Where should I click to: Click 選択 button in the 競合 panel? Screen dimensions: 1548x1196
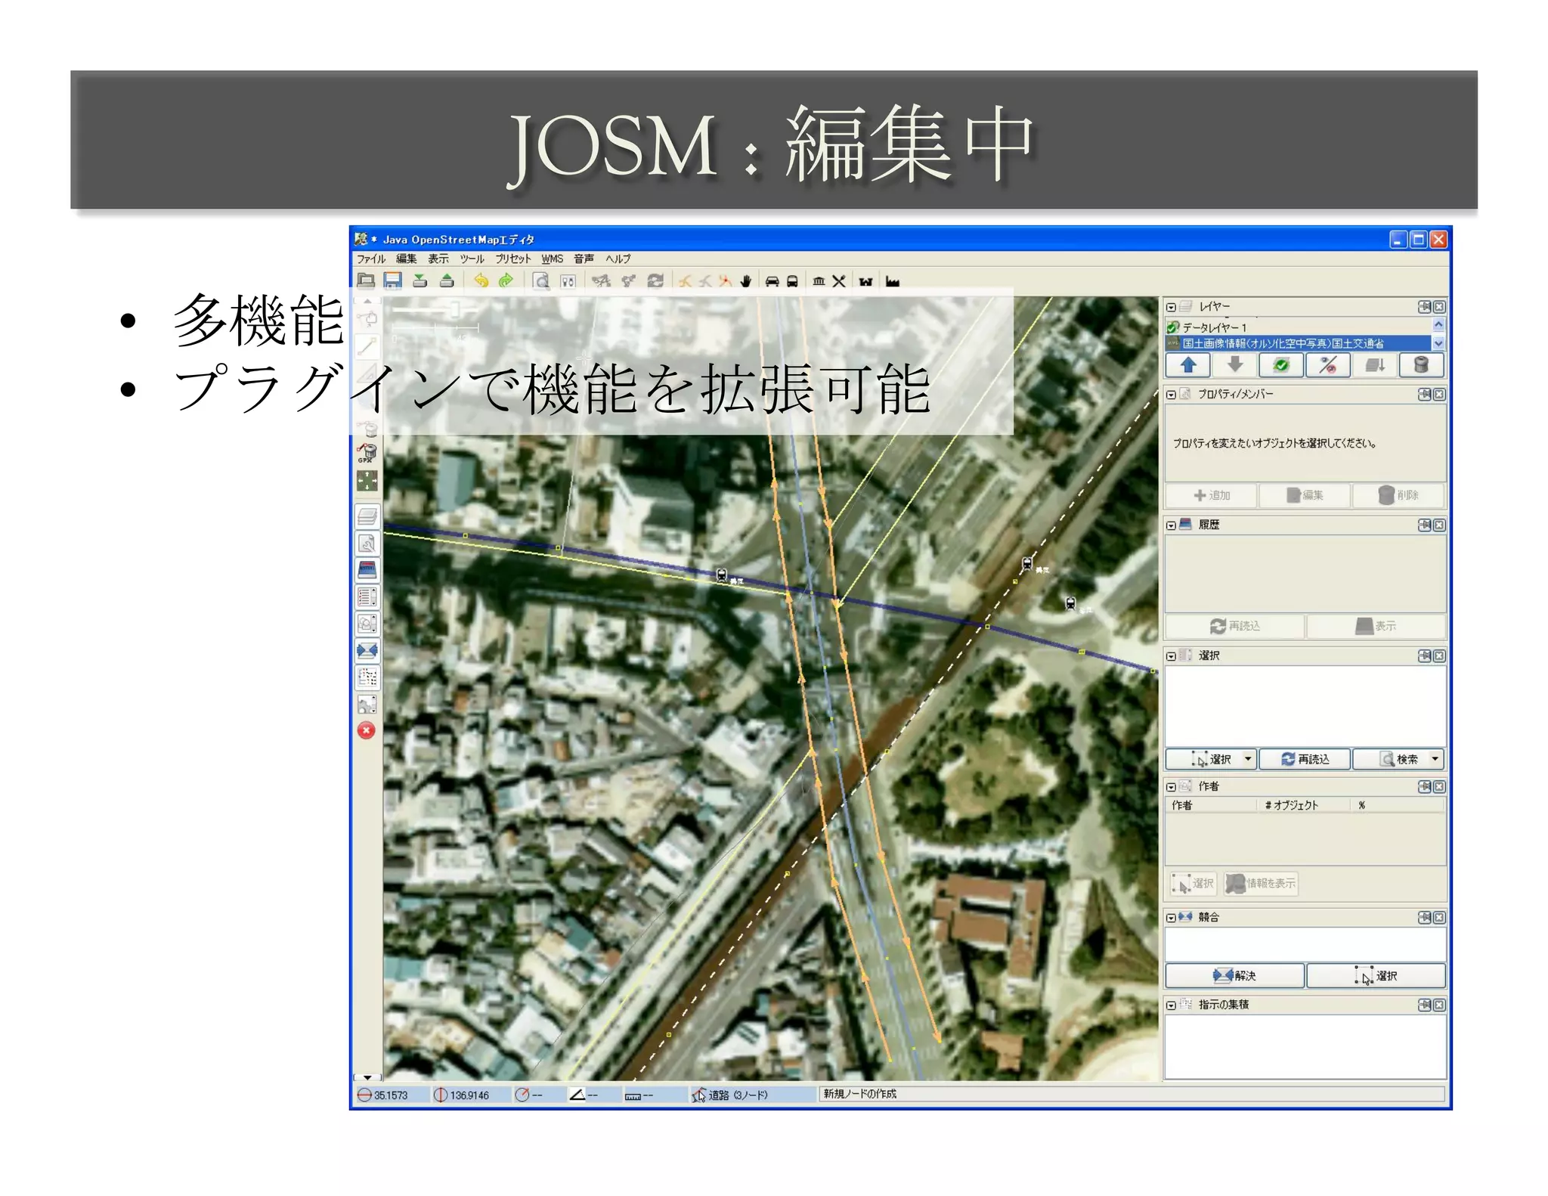(1376, 975)
